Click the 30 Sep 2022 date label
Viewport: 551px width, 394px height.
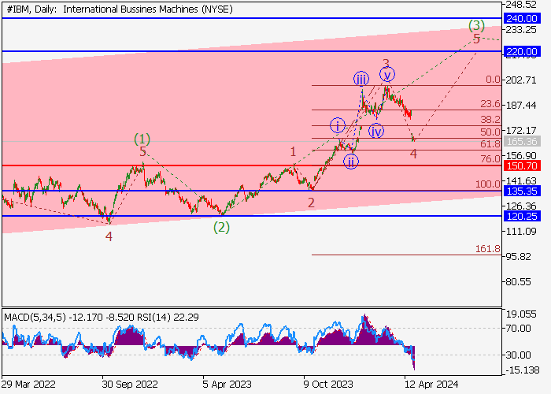pyautogui.click(x=130, y=385)
